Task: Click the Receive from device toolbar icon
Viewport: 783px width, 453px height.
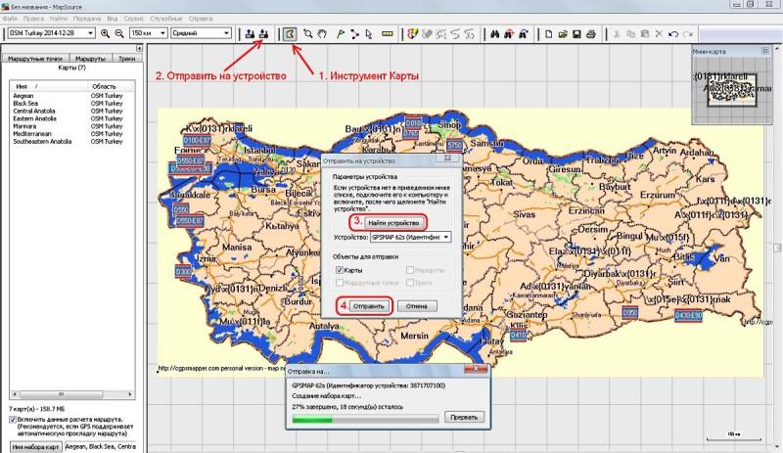Action: (250, 33)
